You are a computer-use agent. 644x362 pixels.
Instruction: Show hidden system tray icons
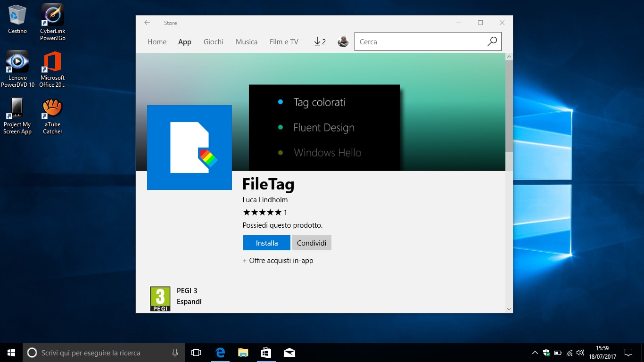coord(535,353)
